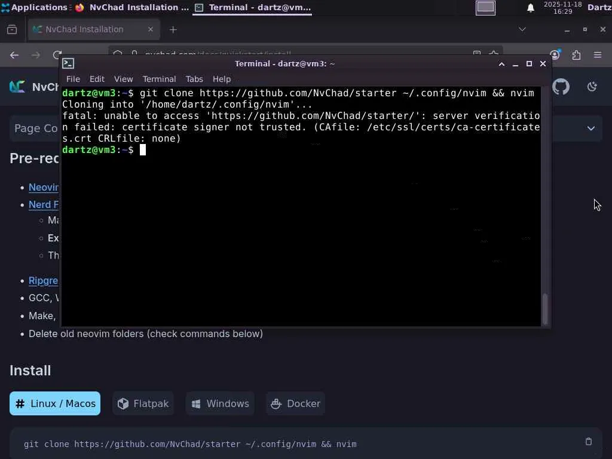Viewport: 612px width, 459px height.
Task: Click Delete old neovim folders text
Action: (x=146, y=334)
